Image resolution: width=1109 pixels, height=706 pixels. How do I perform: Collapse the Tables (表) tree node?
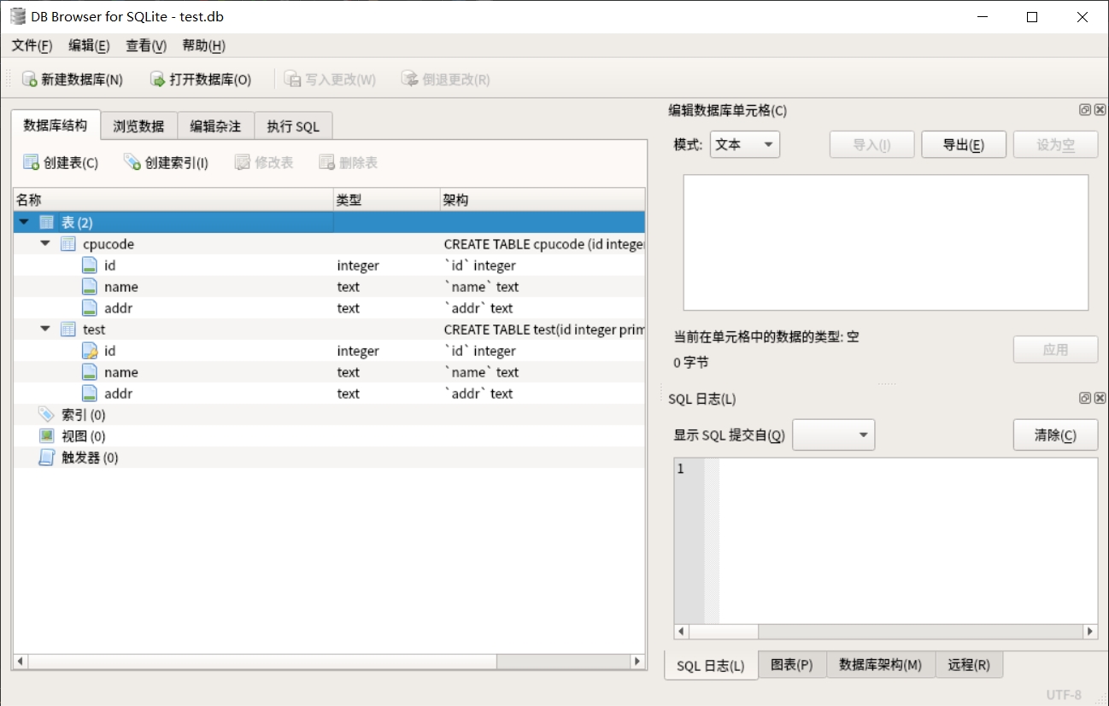tap(24, 223)
